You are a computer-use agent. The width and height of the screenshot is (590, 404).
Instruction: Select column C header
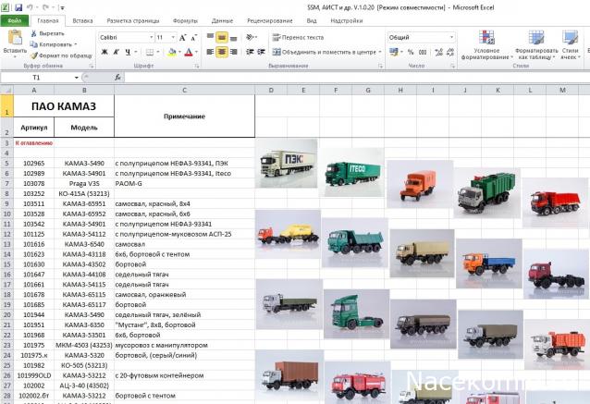(x=184, y=91)
